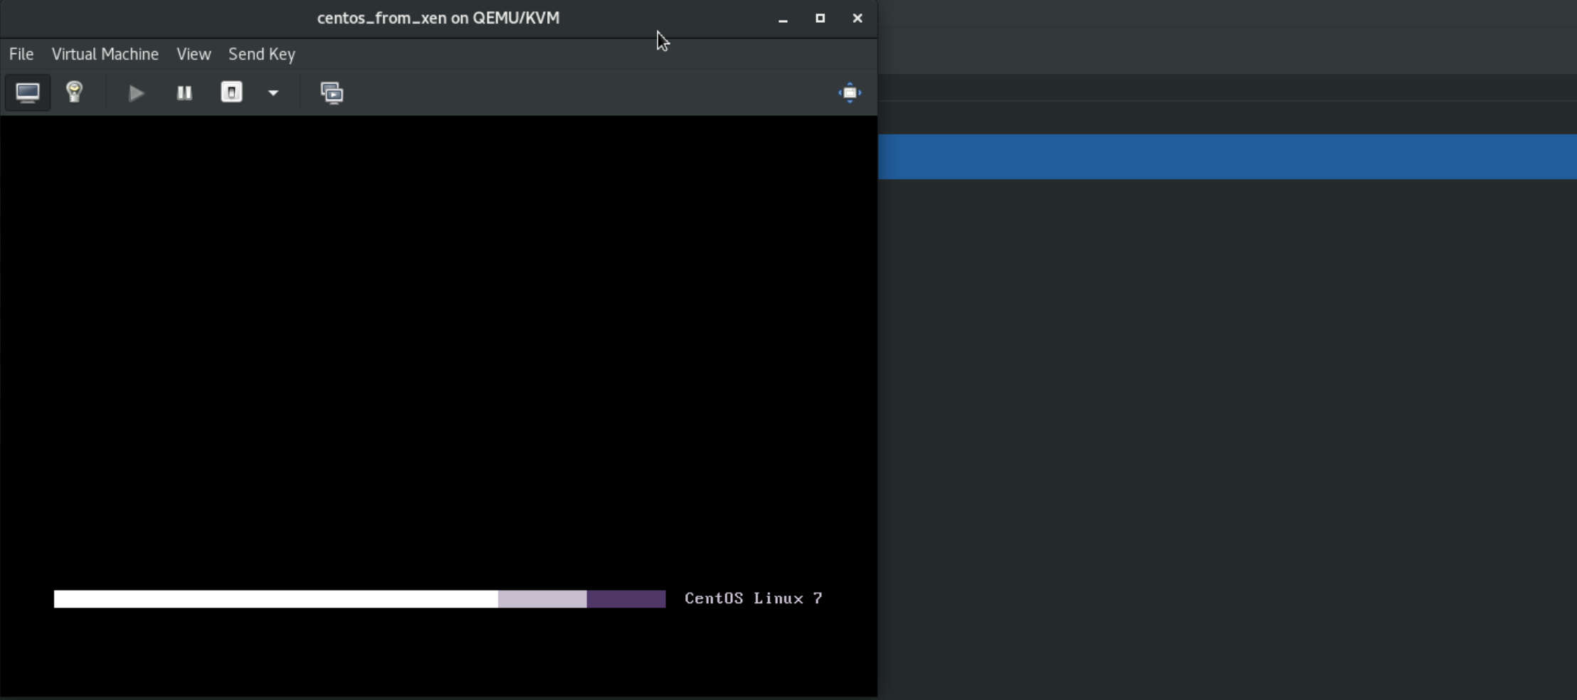Viewport: 1577px width, 700px height.
Task: Minimize the centos_from_xen window
Action: 783,18
